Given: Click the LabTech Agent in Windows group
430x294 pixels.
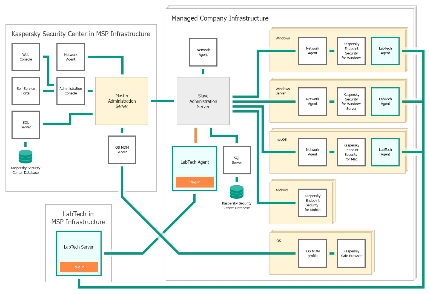Looking at the screenshot, I should click(385, 51).
